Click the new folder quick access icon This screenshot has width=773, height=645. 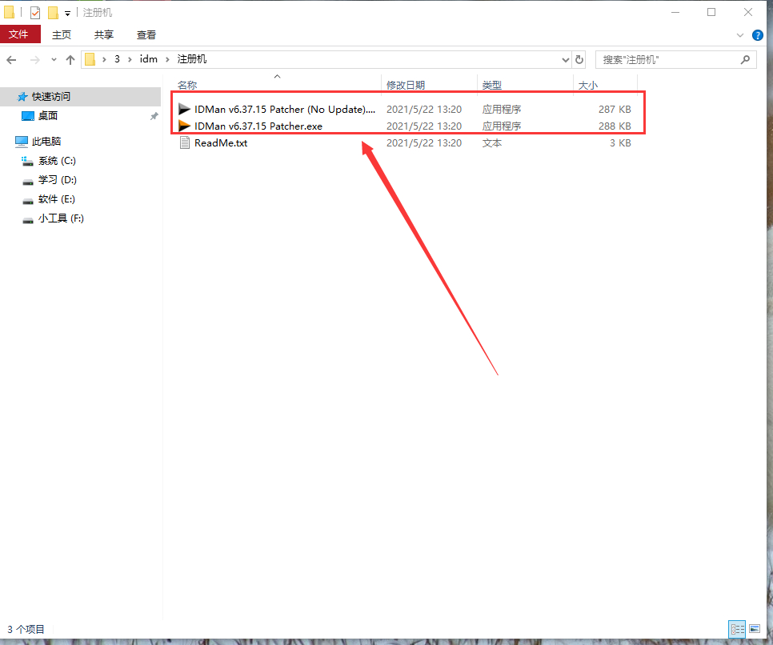pyautogui.click(x=54, y=12)
